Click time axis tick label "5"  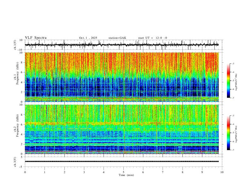click(123, 172)
